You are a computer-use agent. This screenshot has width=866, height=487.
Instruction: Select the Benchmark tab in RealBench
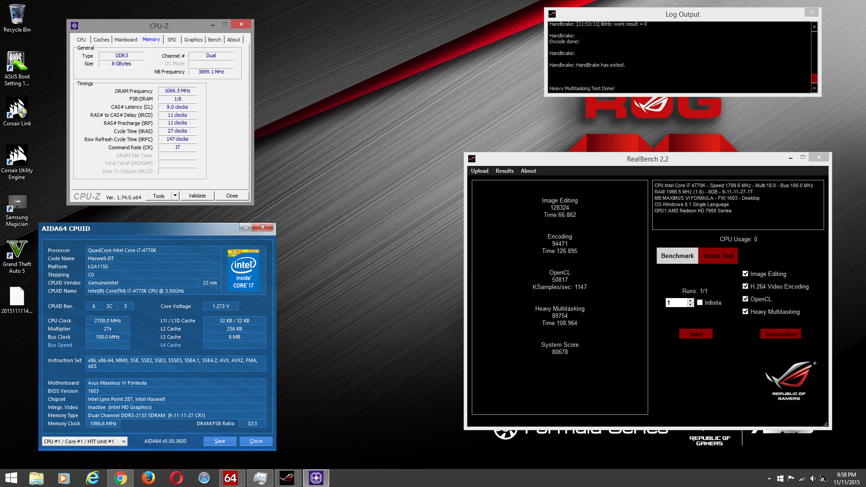click(677, 256)
